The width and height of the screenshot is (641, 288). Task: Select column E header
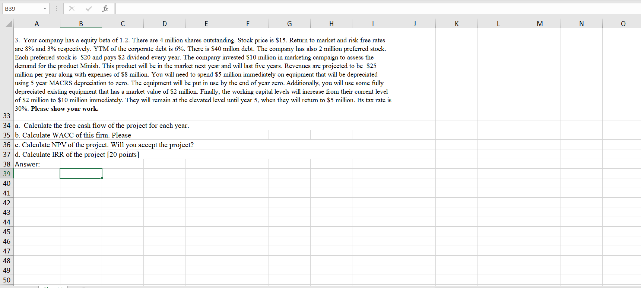(206, 24)
